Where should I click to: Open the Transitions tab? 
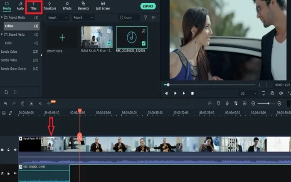point(50,6)
